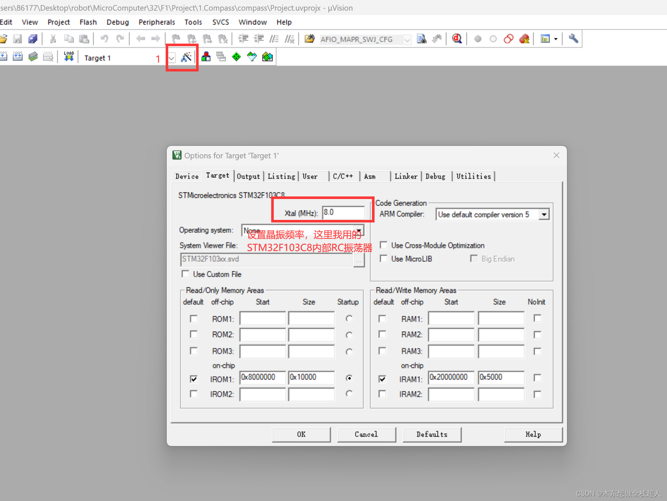Screen dimensions: 667x501
Task: Switch to the C/C++ tab
Action: click(x=343, y=176)
